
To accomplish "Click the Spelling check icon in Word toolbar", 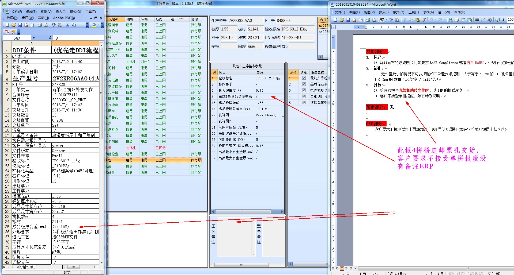I will 391,20.
